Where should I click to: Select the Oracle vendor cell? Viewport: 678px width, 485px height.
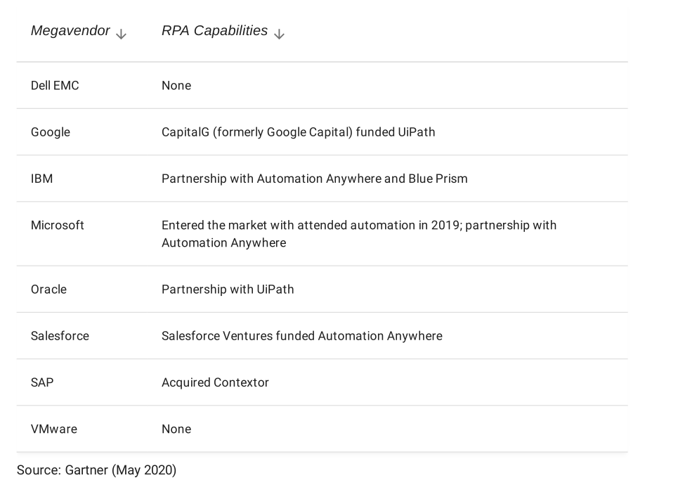coord(48,290)
